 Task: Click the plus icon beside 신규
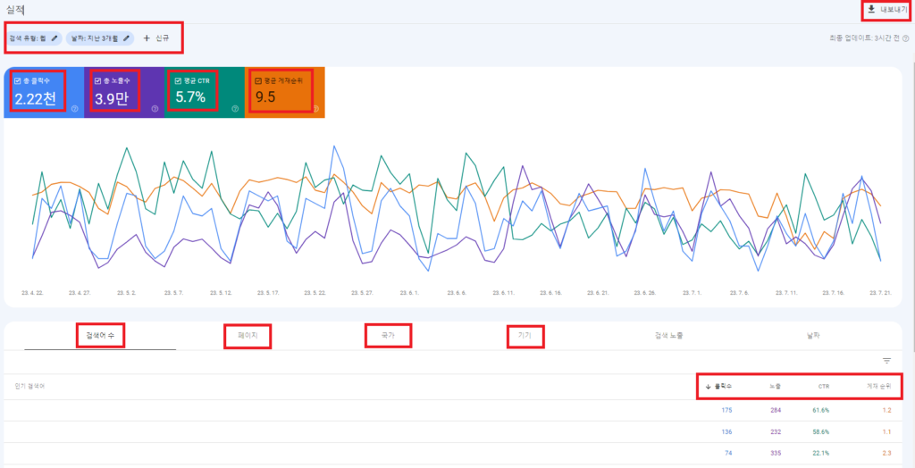coord(147,38)
